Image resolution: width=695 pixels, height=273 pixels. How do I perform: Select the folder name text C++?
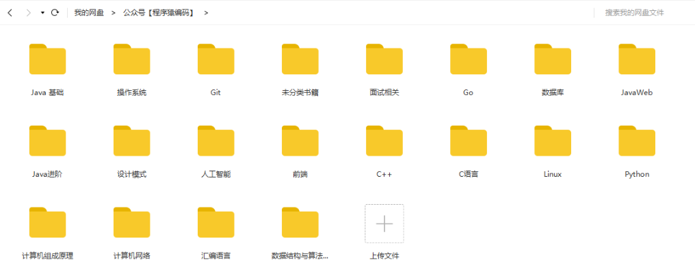coord(384,174)
